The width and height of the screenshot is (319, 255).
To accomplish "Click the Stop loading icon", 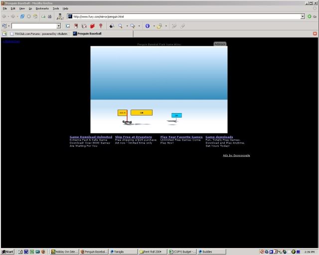I will [29, 16].
